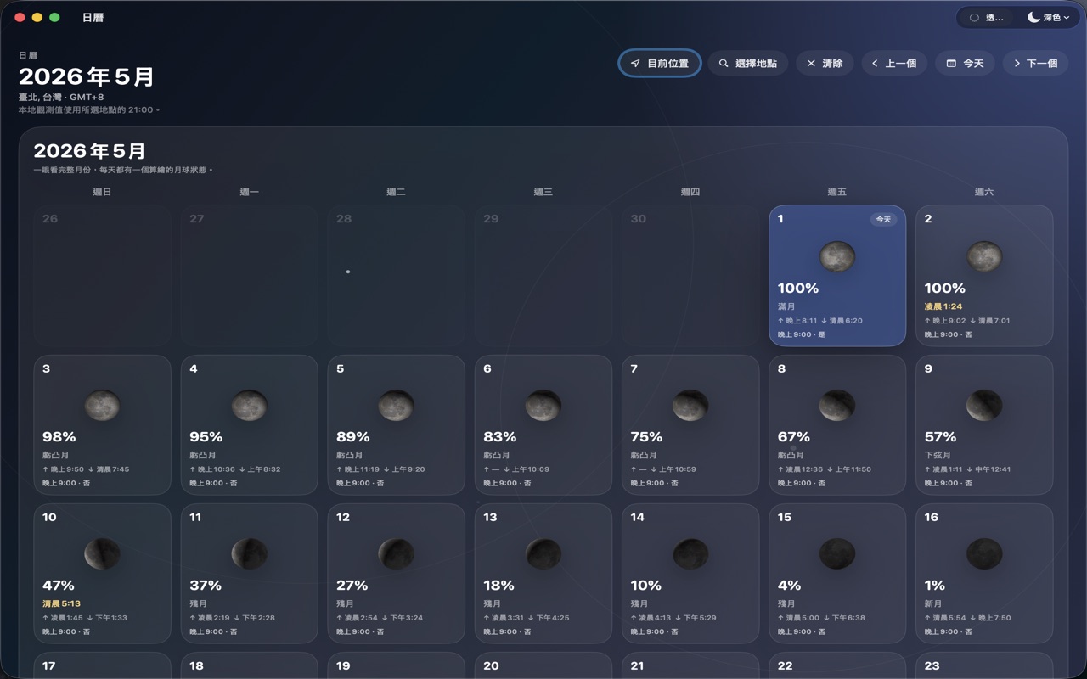Click the 18% moon icon on day 13
Screen dimensions: 1087x679
[543, 554]
